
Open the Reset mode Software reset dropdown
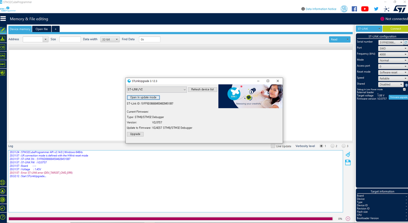pyautogui.click(x=393, y=72)
